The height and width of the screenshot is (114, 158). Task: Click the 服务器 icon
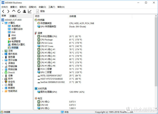(6, 57)
